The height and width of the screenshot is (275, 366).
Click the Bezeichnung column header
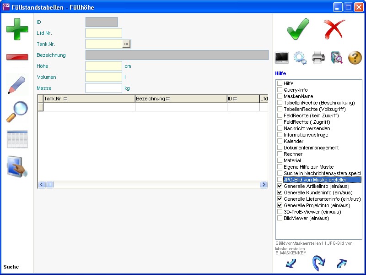click(181, 99)
